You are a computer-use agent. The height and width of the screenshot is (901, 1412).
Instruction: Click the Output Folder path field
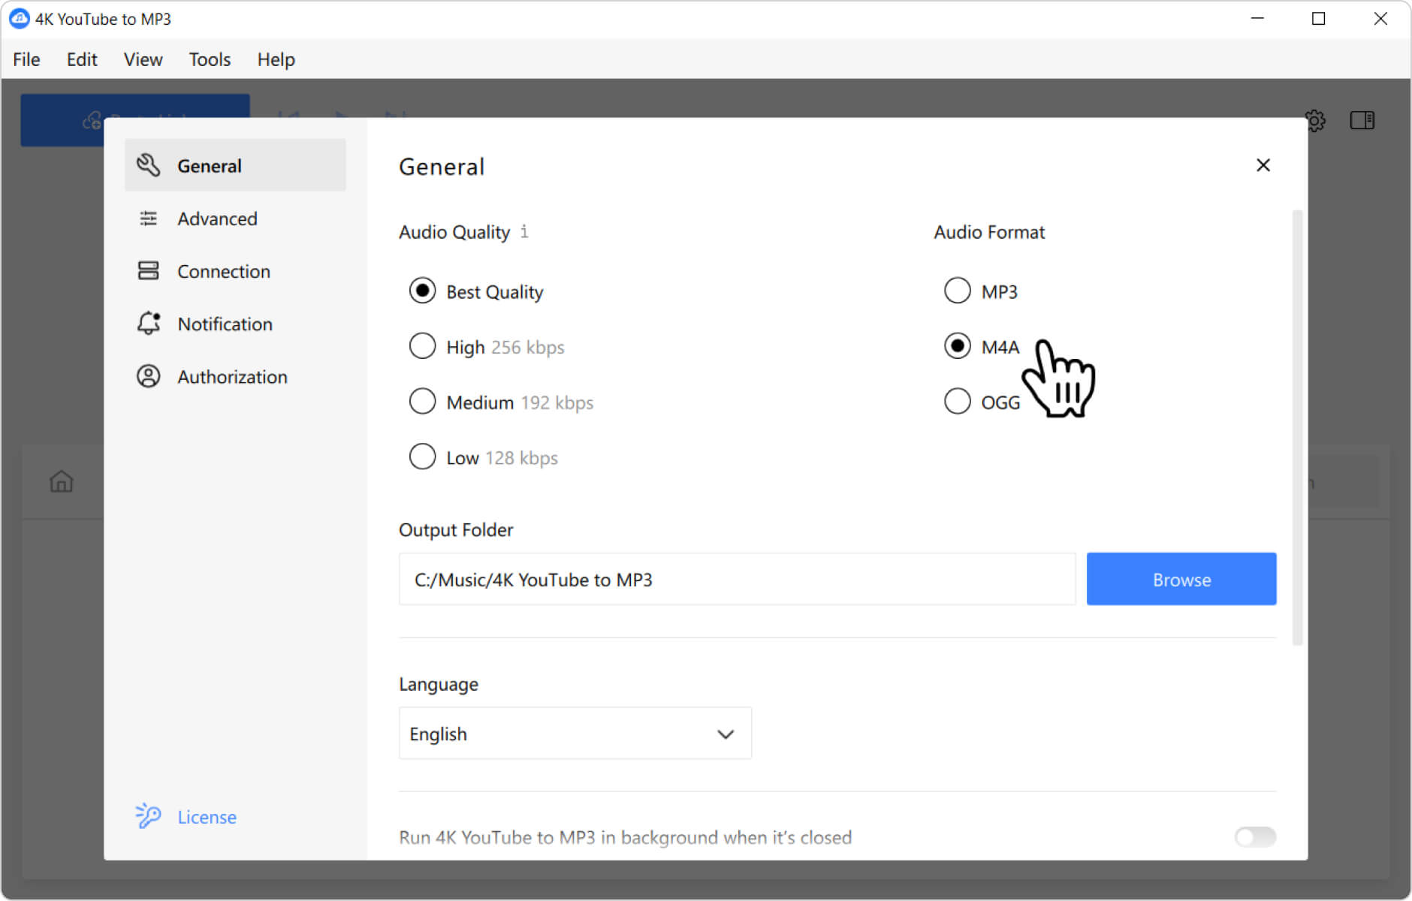pyautogui.click(x=737, y=579)
